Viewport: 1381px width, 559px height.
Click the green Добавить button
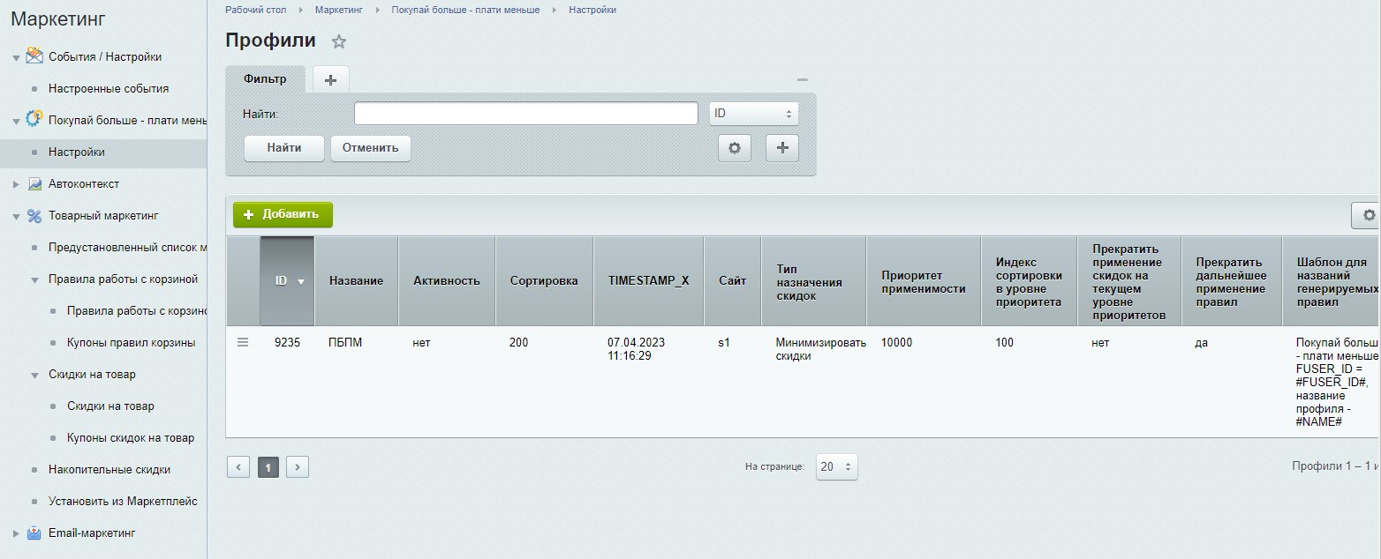tap(283, 214)
